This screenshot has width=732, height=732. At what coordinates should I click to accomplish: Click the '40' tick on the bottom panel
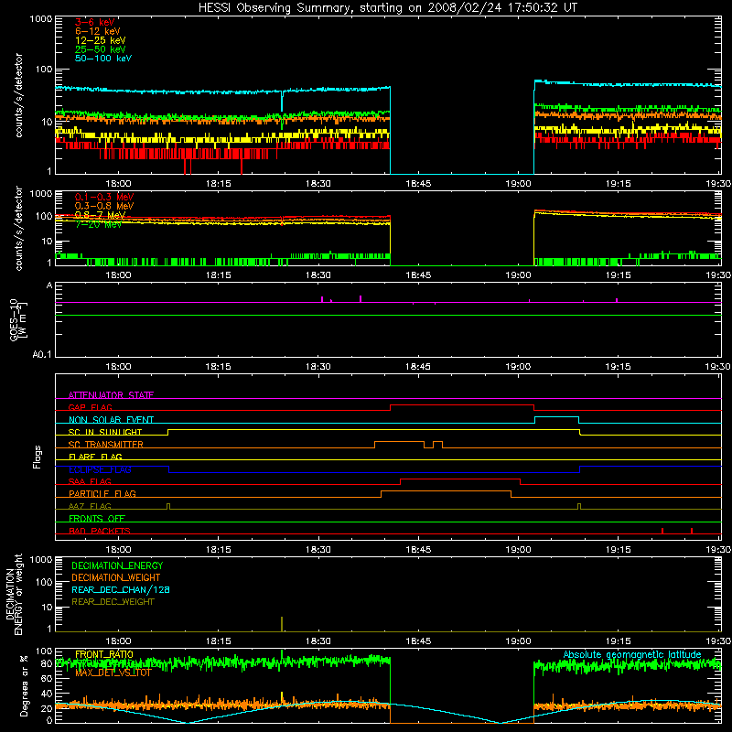pyautogui.click(x=47, y=694)
